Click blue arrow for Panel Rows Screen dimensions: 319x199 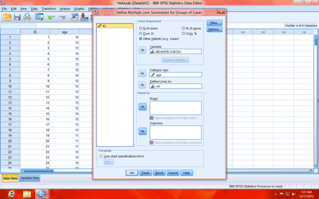[x=142, y=107]
